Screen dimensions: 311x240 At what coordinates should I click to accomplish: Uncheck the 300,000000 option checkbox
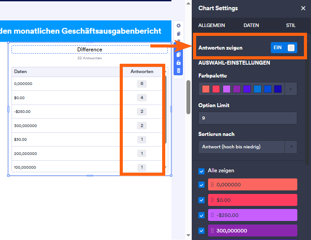coord(201,231)
